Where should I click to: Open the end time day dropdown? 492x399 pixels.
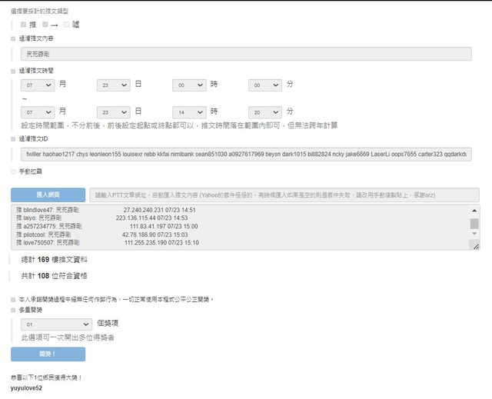pos(113,112)
